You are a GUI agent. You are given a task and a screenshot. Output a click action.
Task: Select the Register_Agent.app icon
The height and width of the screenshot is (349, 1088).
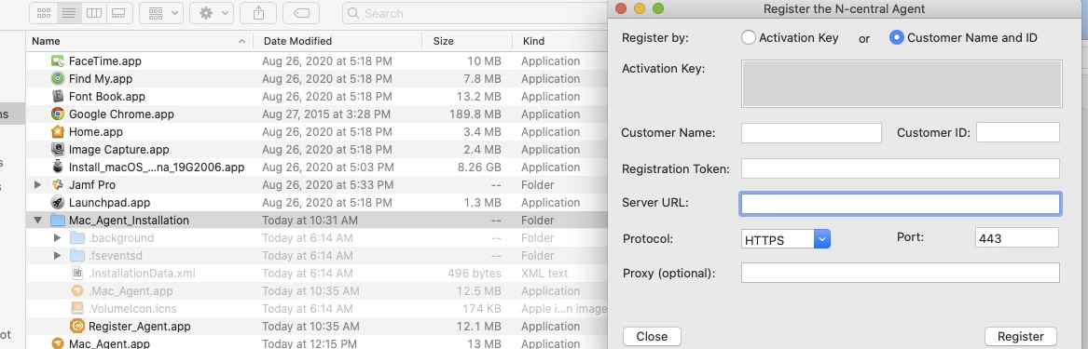pyautogui.click(x=77, y=326)
